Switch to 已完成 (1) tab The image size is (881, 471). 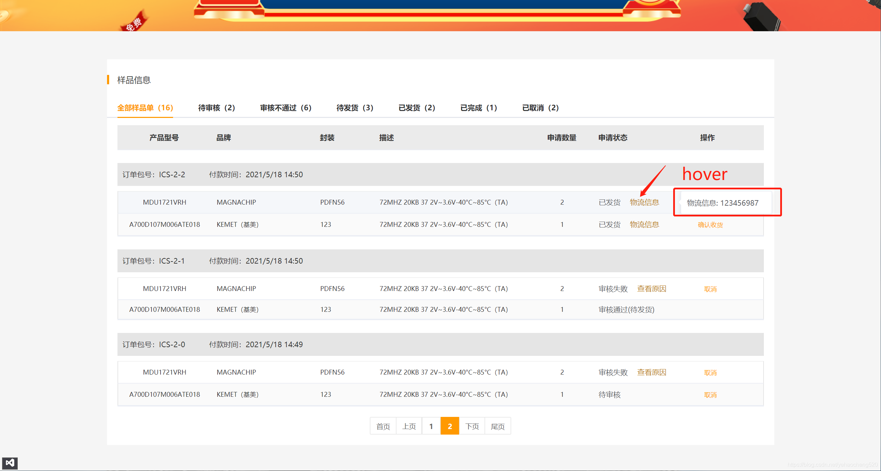pyautogui.click(x=478, y=108)
